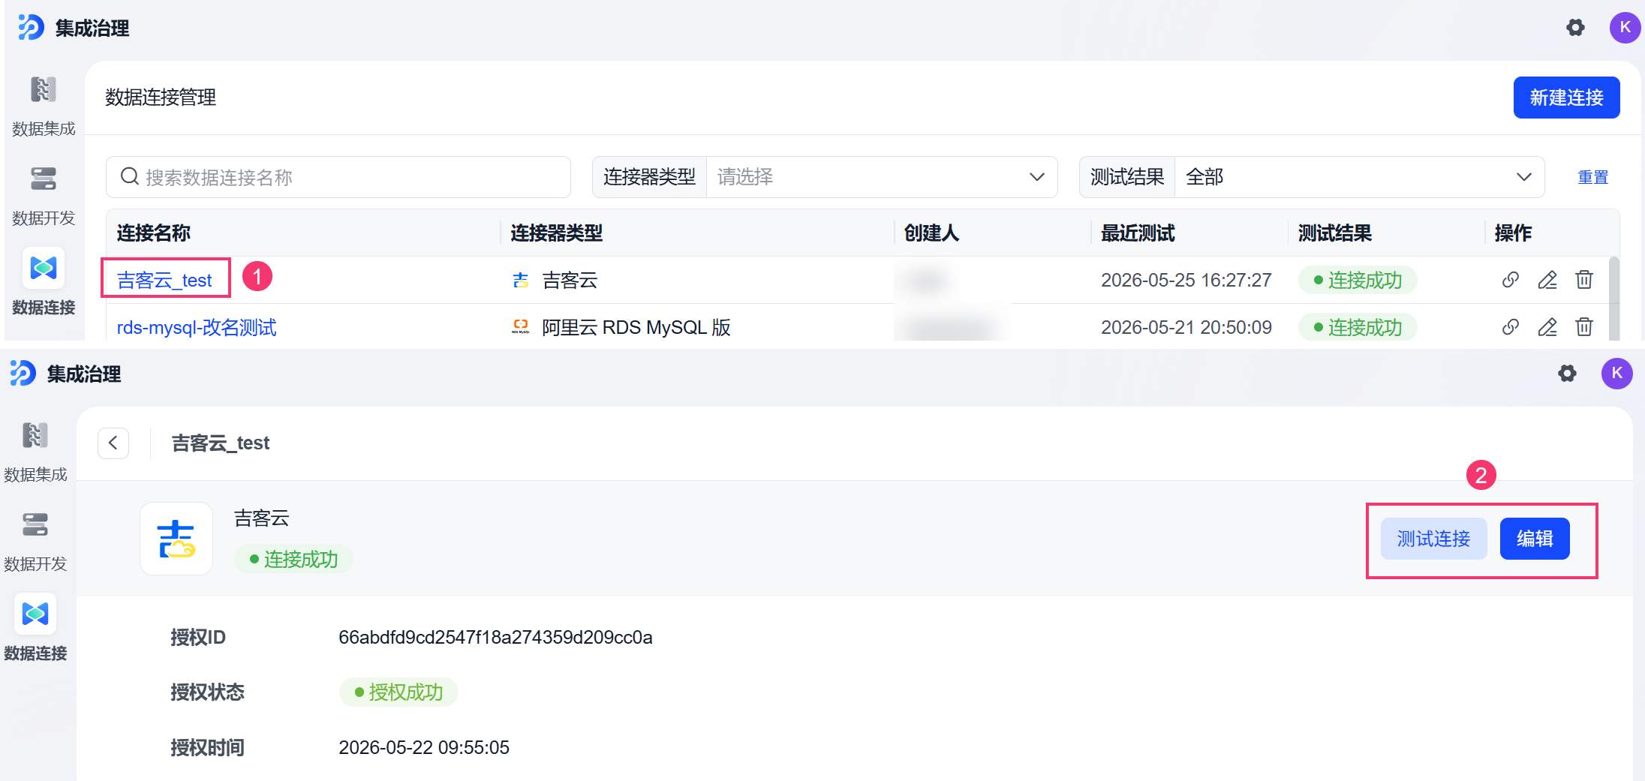1645x781 pixels.
Task: Click the trash icon in the 吉客云_test row
Action: point(1584,280)
